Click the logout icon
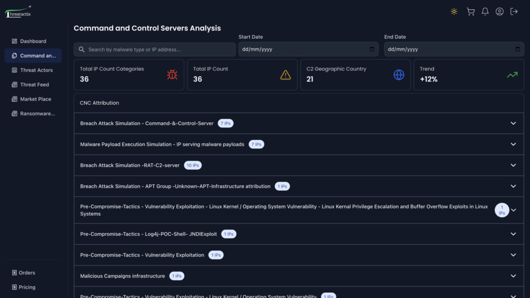This screenshot has width=530, height=298. coord(514,11)
